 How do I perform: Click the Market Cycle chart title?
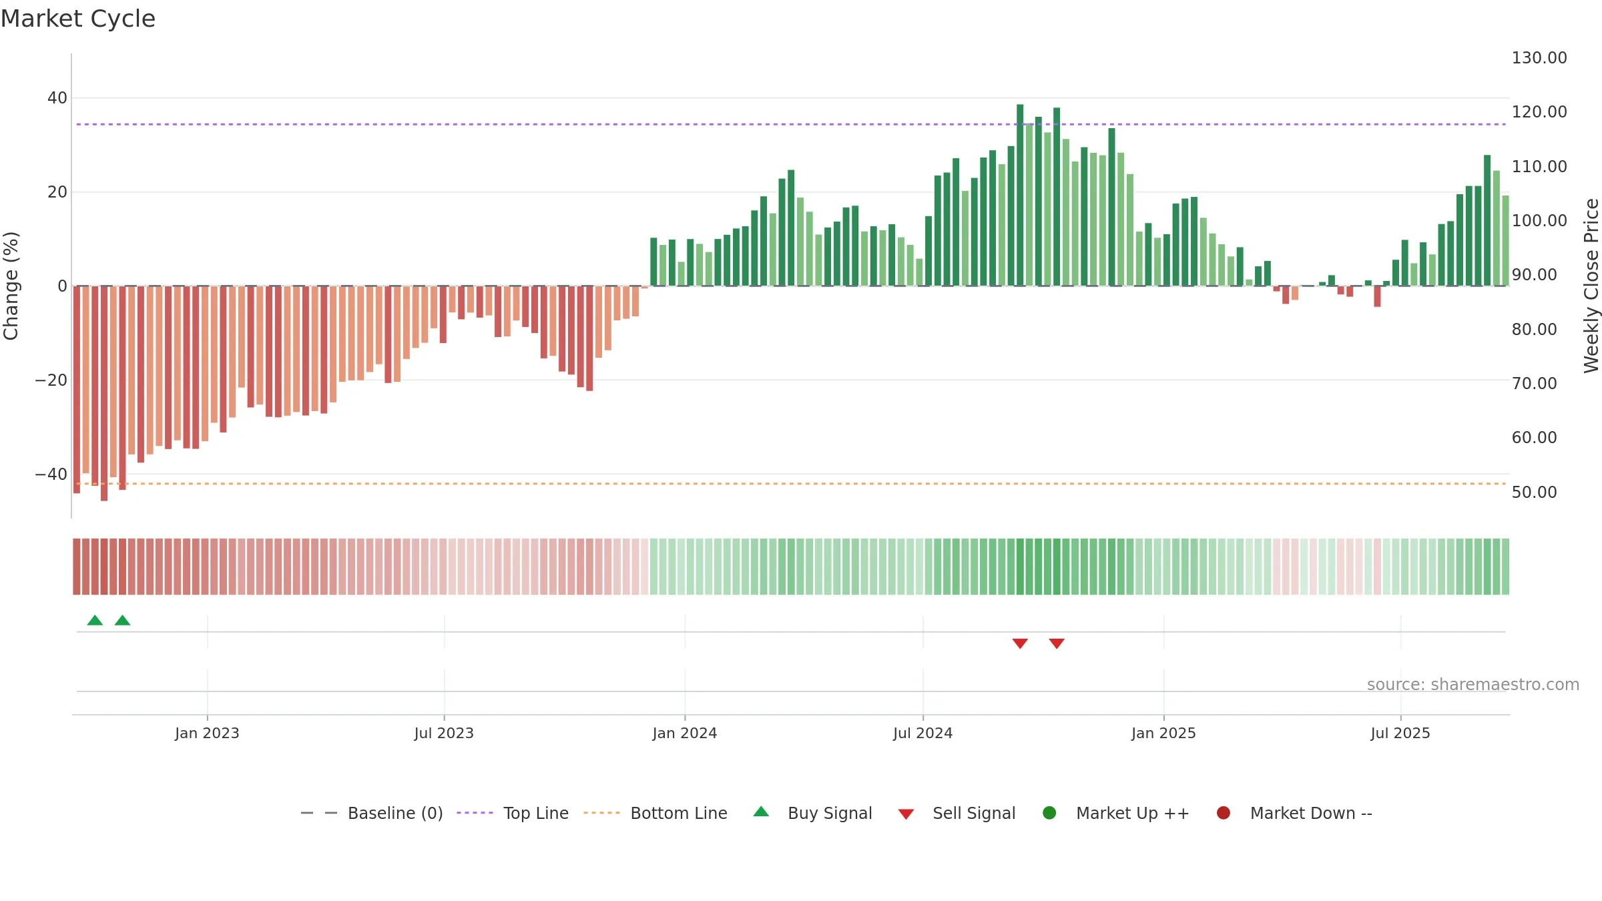click(x=78, y=19)
